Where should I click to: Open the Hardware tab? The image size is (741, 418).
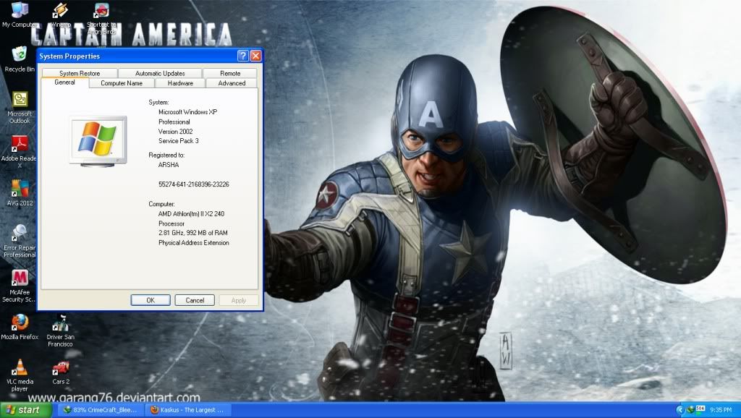coord(180,83)
